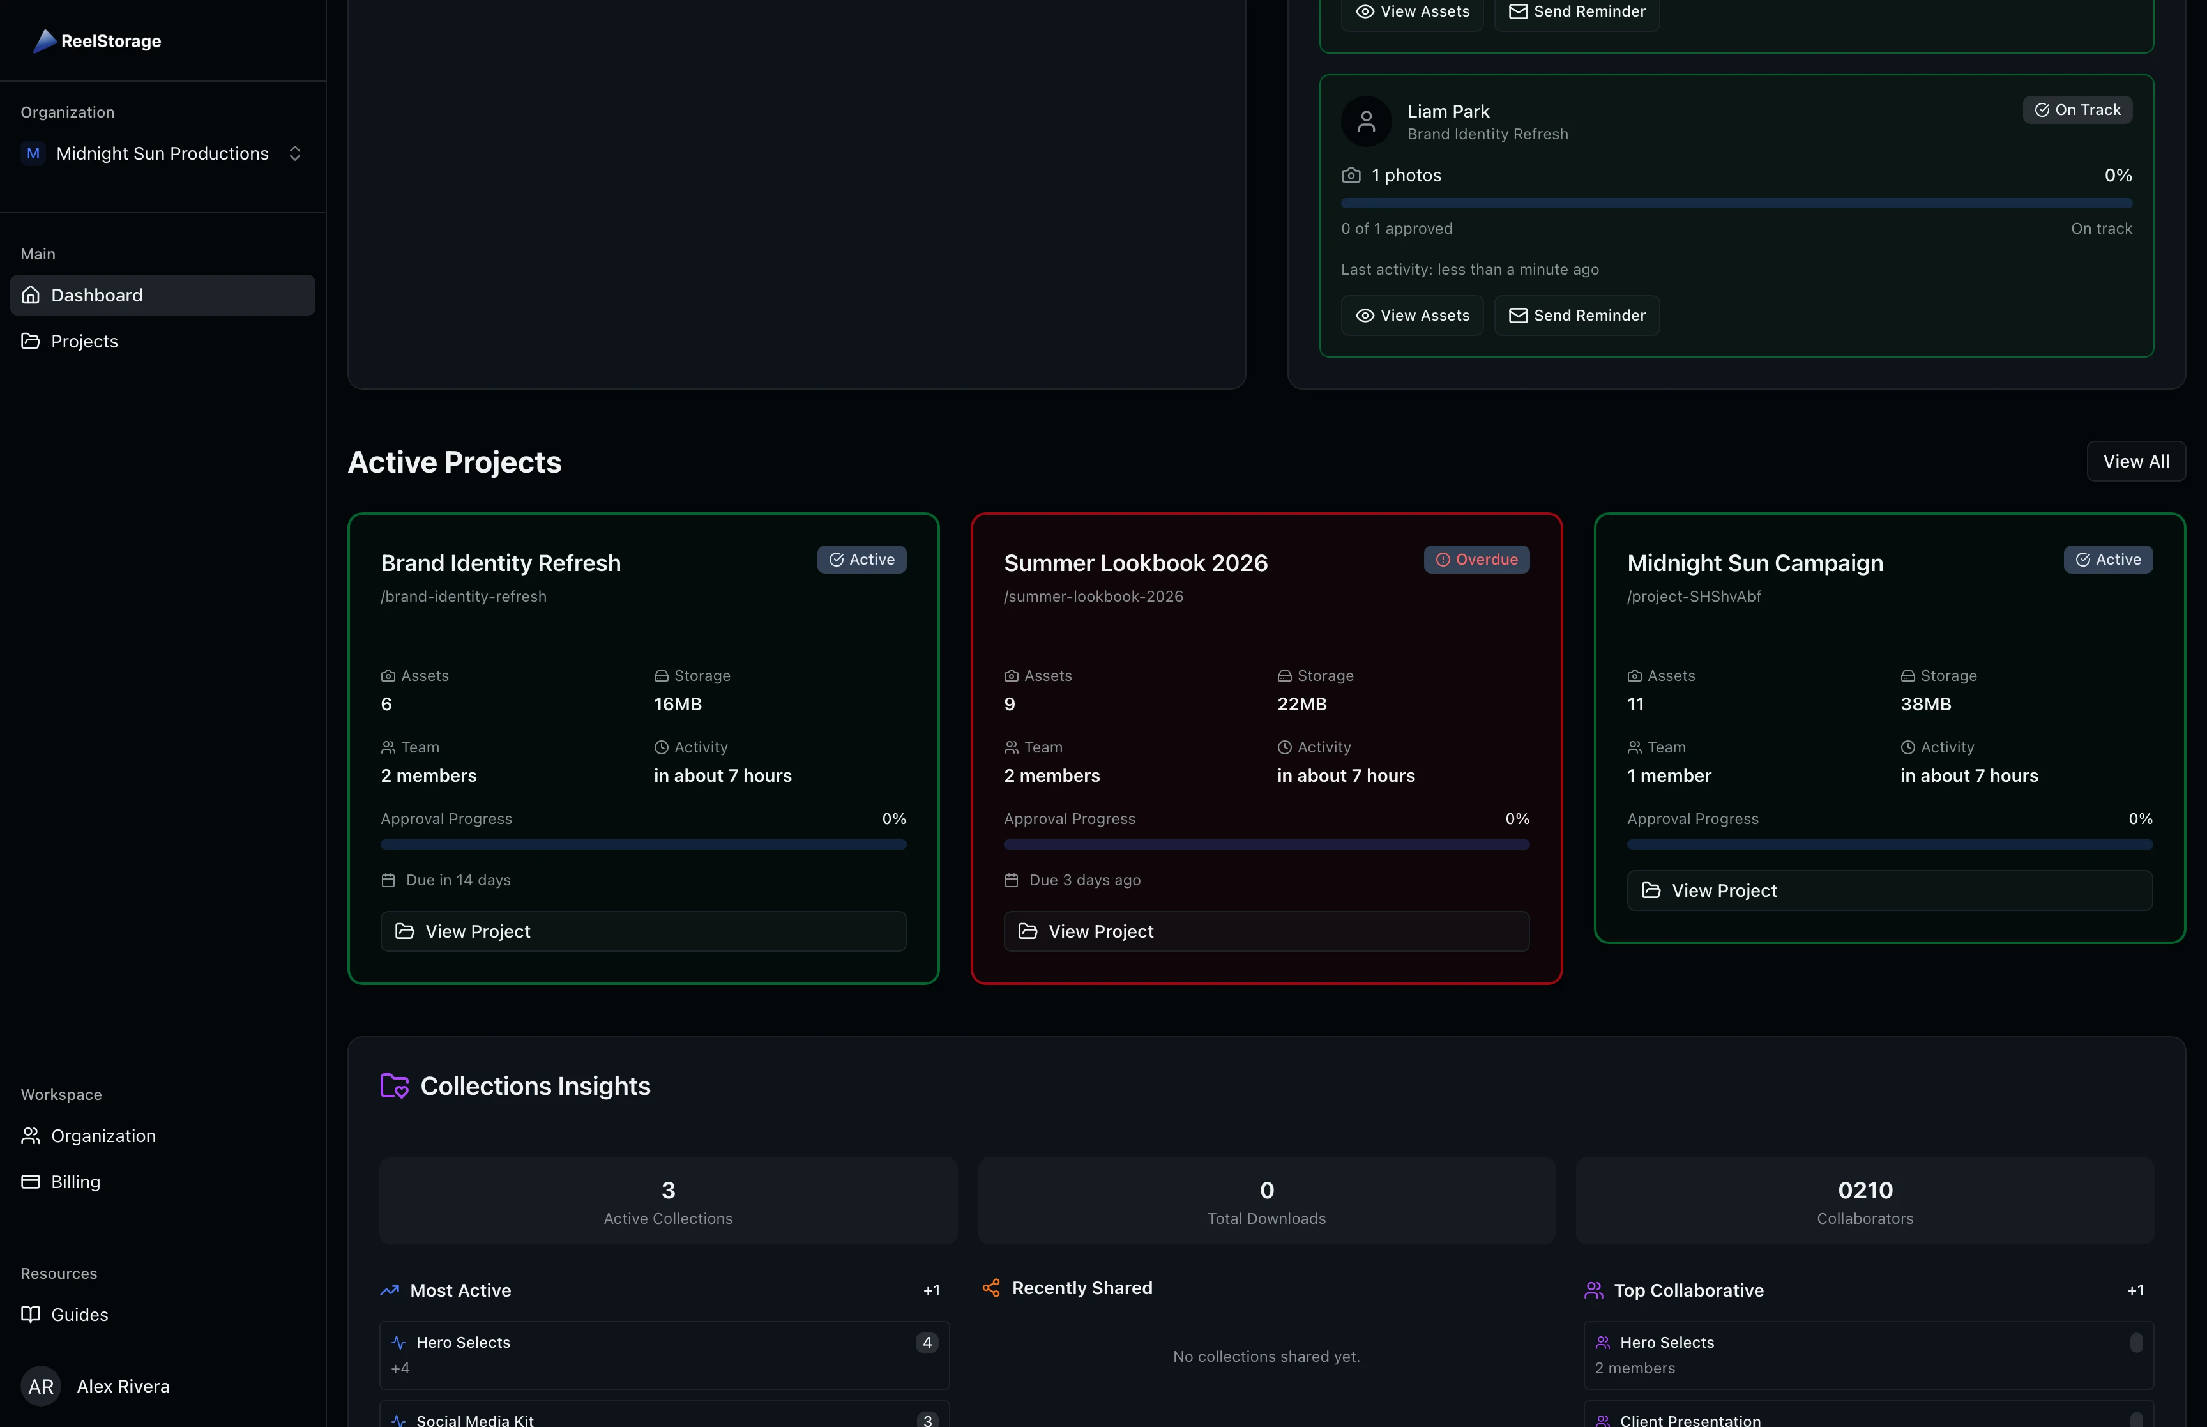The width and height of the screenshot is (2207, 1427).
Task: Click the Top Collaborative people icon
Action: (1595, 1289)
